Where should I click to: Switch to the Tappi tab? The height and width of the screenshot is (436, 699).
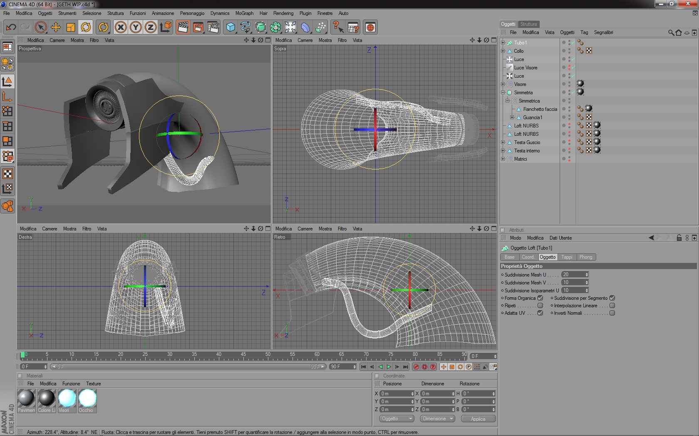click(567, 257)
